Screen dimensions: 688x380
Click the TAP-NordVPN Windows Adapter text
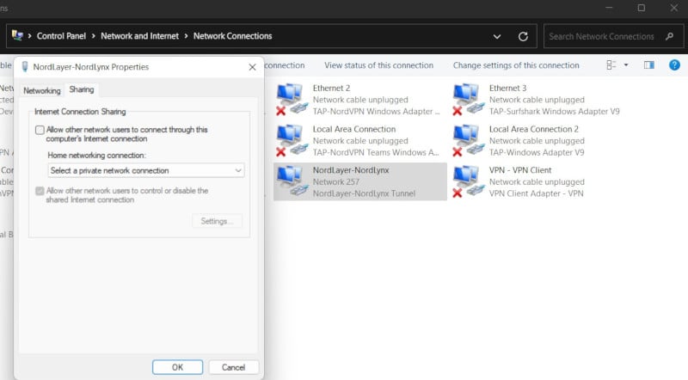click(x=376, y=112)
